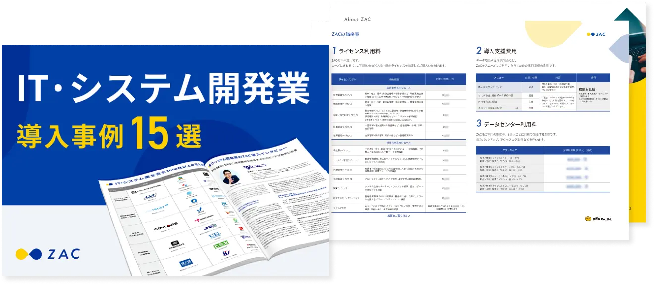
Task: Click the About ZAC header text
Action: pos(357,19)
